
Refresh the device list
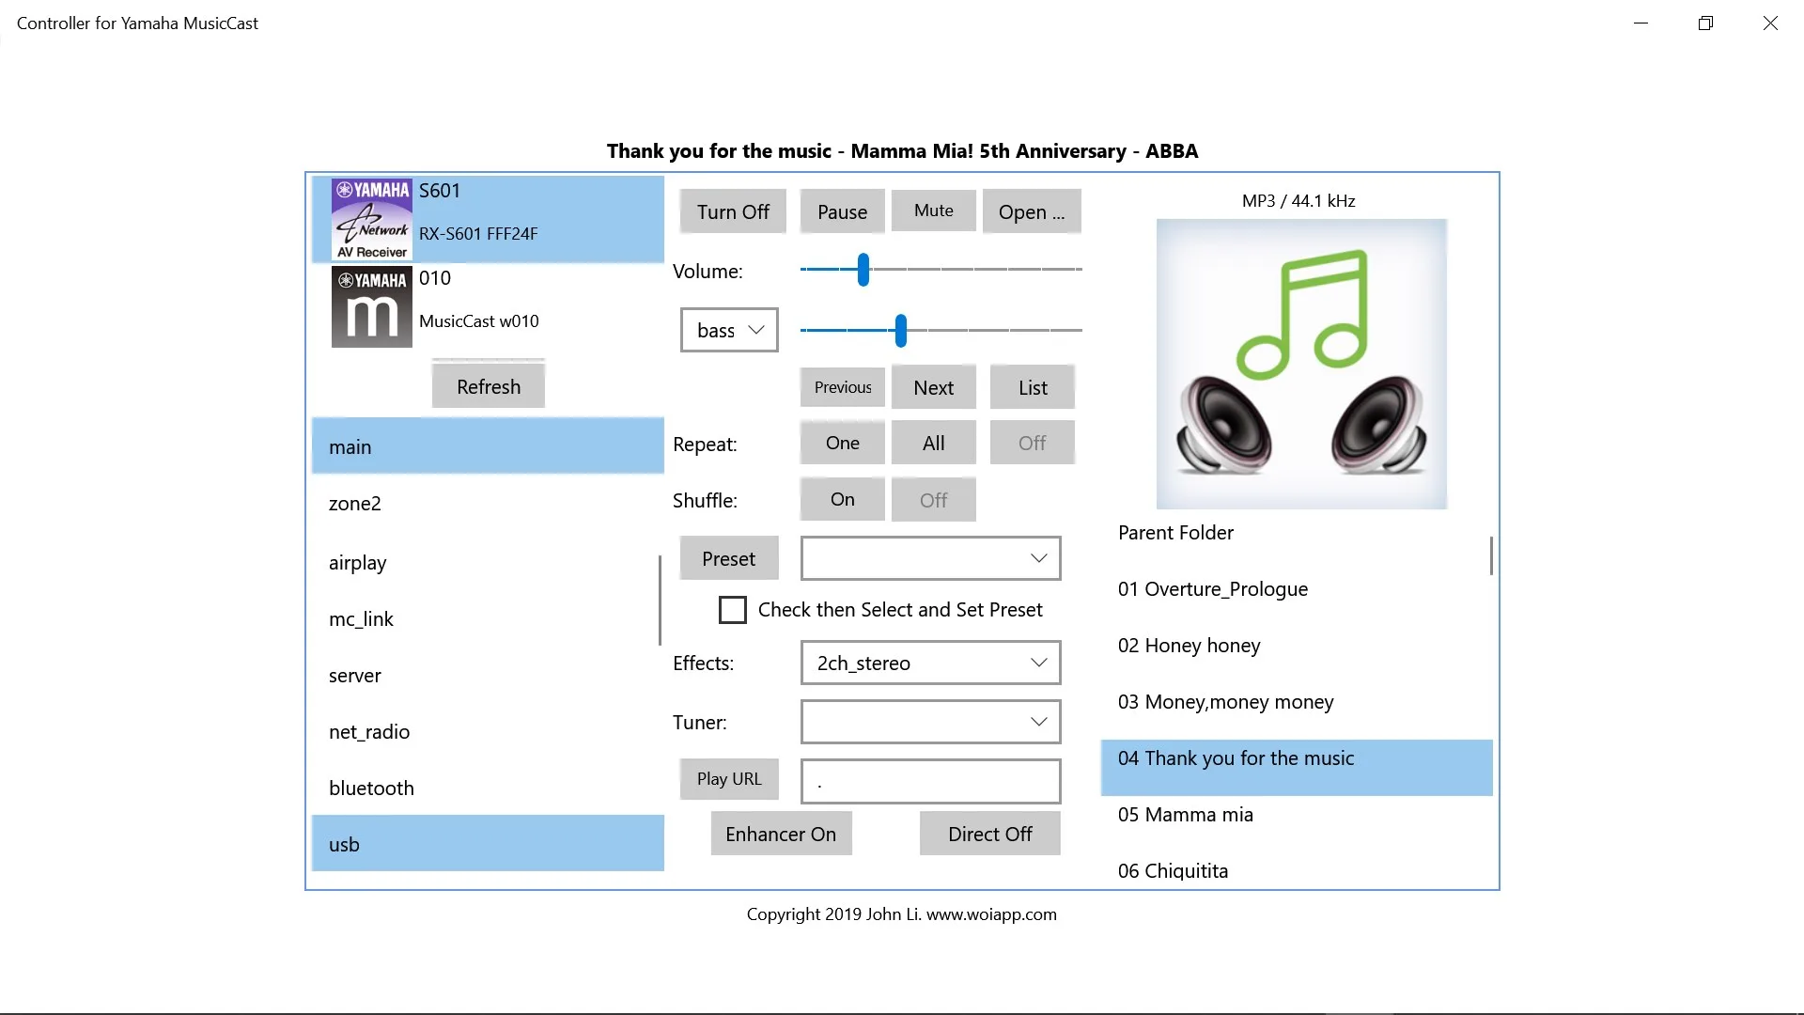[489, 386]
